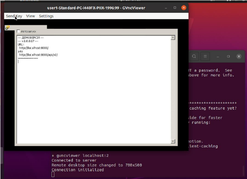Open the Settings menu in GVncViewer
Image resolution: width=247 pixels, height=179 pixels.
click(x=46, y=16)
